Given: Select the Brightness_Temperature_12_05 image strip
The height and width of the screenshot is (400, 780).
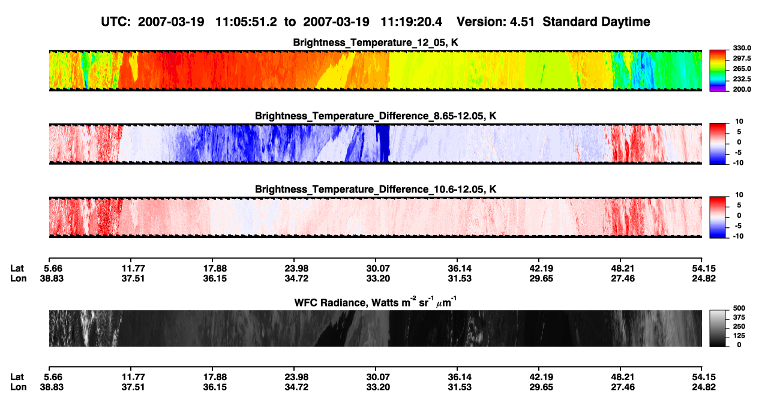Looking at the screenshot, I should click(375, 70).
